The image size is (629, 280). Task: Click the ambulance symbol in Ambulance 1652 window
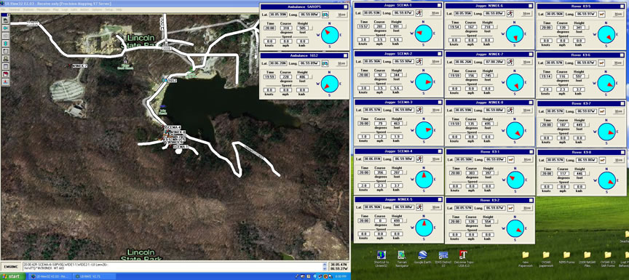click(x=325, y=63)
